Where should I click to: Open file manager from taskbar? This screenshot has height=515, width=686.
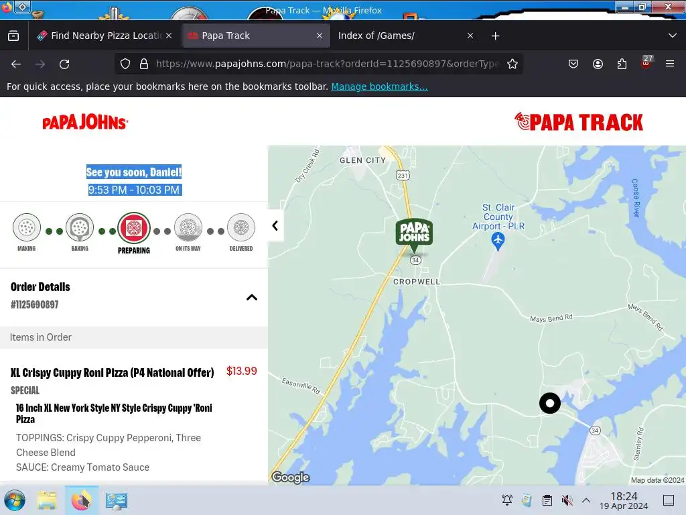coord(47,500)
